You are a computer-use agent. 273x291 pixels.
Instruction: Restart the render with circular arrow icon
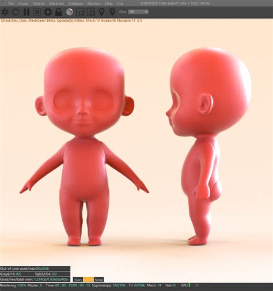[x=16, y=12]
